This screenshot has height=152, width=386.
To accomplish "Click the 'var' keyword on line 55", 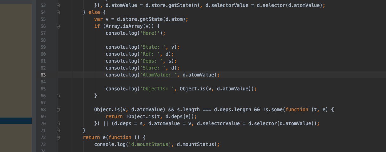I will pos(98,19).
